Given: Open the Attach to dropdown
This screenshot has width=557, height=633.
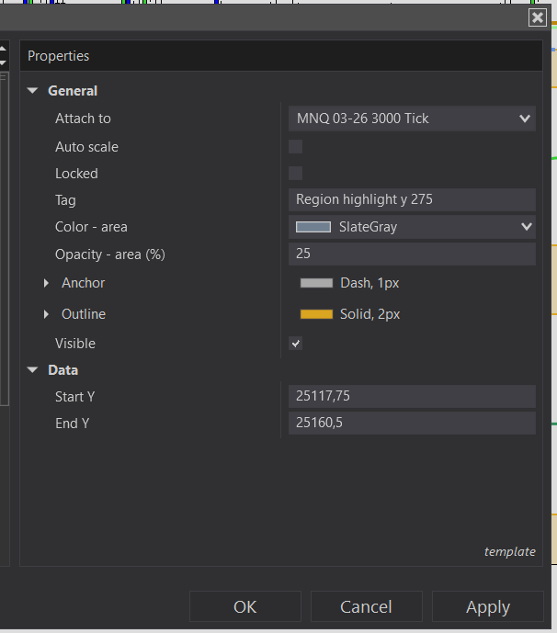Looking at the screenshot, I should click(525, 119).
